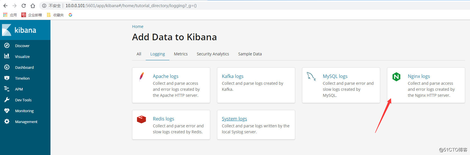470x155 pixels.
Task: Open Discover compass icon in sidebar
Action: pyautogui.click(x=7, y=45)
